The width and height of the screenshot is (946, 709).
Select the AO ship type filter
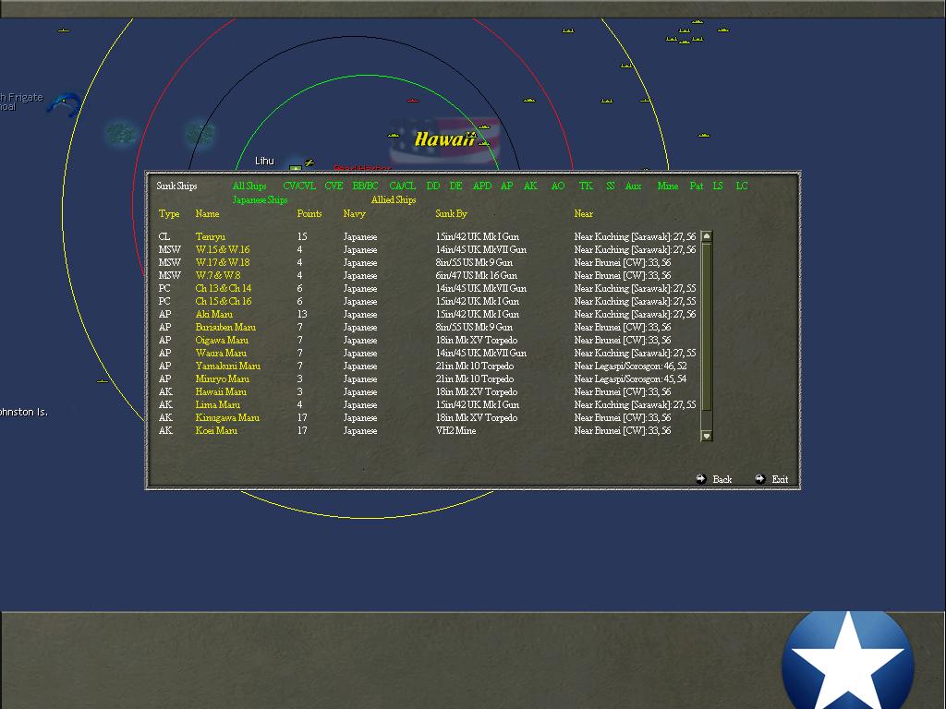tap(558, 186)
